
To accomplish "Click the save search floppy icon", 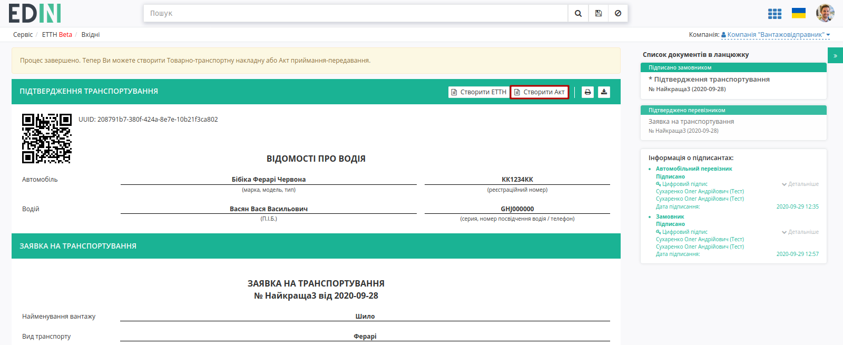I will (599, 13).
